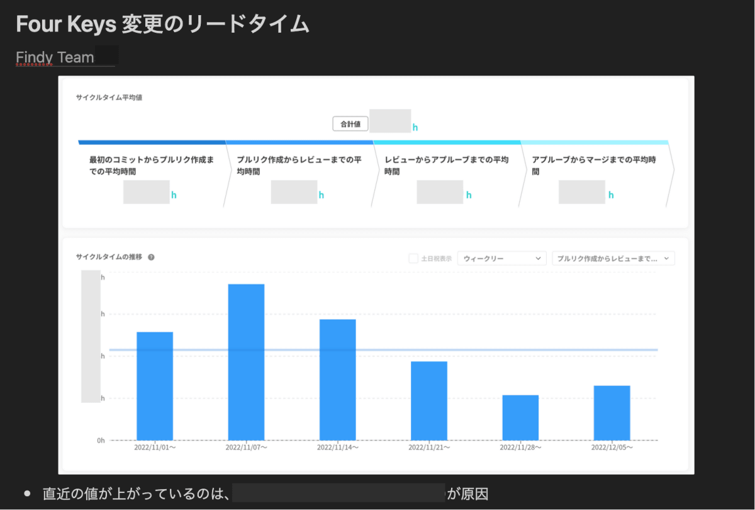Viewport: 755px width, 510px height.
Task: Click the bar for week 2022/11/14〜
Action: tap(338, 380)
